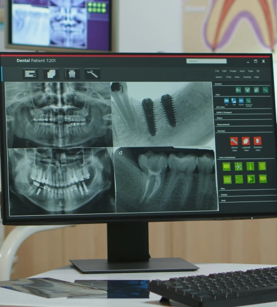Open the Image menu
The image size is (277, 307).
pos(233,71)
